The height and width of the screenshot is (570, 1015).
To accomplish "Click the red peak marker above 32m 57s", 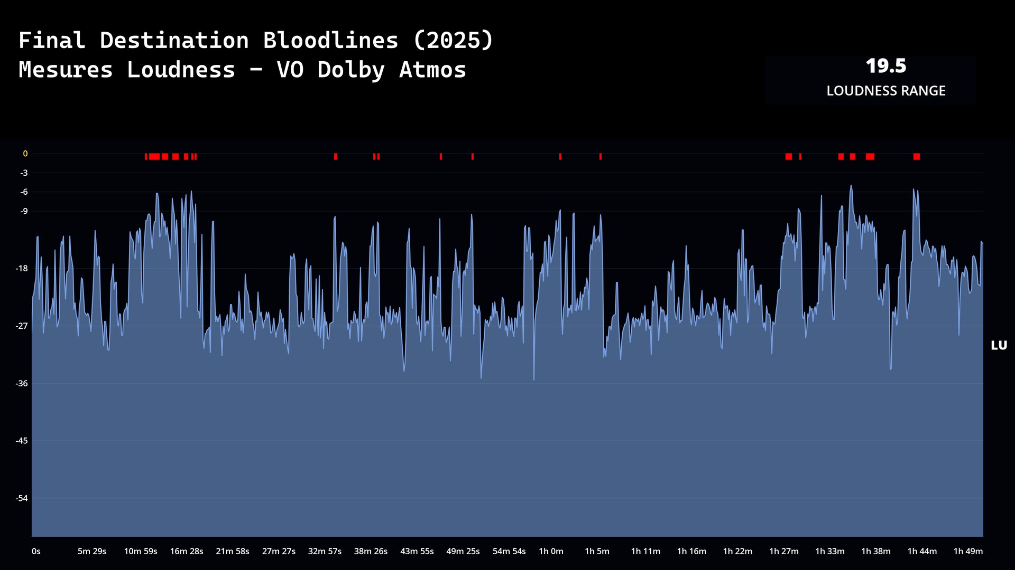I will pos(336,157).
